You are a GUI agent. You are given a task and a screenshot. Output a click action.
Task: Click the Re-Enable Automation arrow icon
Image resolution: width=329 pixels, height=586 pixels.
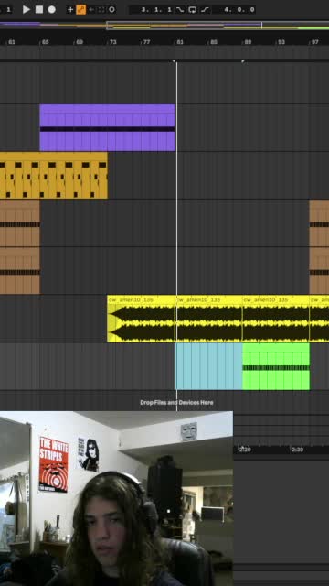click(x=91, y=9)
